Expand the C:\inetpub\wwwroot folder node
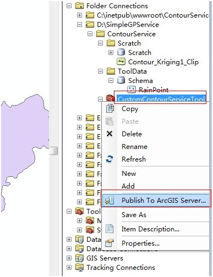Image resolution: width=213 pixels, height=277 pixels. click(x=79, y=15)
